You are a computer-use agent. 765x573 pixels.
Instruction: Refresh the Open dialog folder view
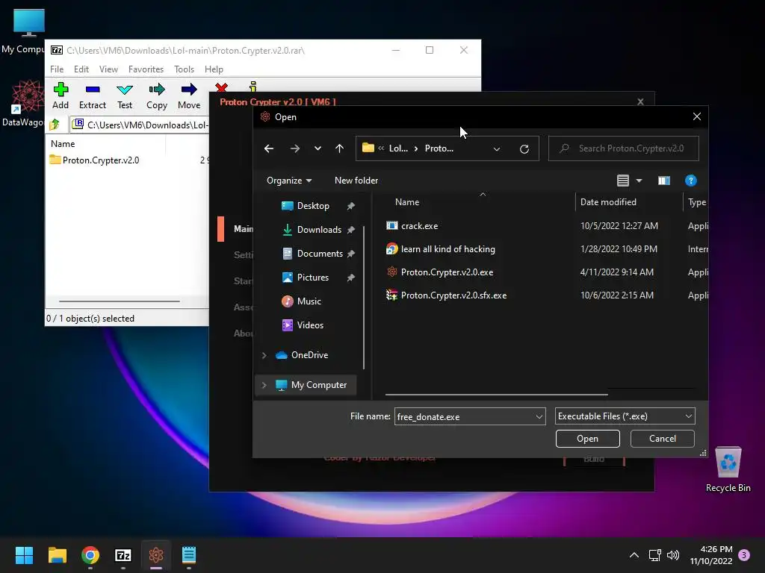tap(524, 149)
